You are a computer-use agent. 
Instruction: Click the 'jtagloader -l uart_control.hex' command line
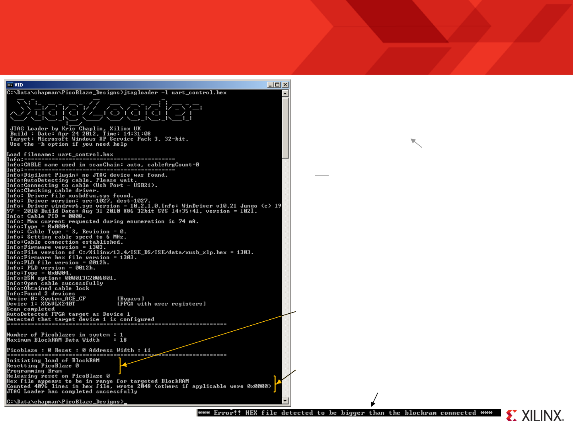[117, 93]
